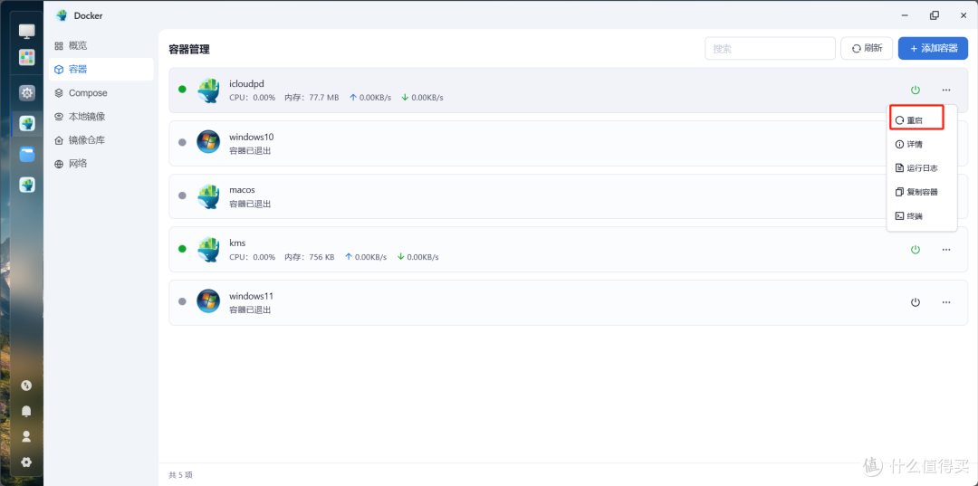The image size is (978, 486).
Task: Open the bottom gear settings in dock
Action: (x=26, y=462)
